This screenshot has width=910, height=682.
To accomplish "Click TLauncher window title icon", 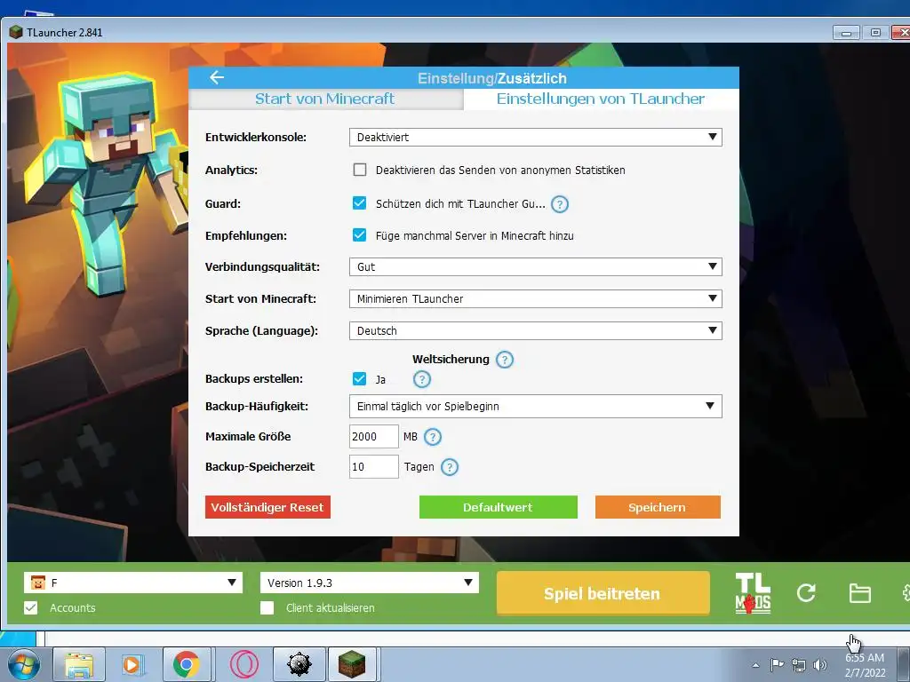I will coord(16,33).
